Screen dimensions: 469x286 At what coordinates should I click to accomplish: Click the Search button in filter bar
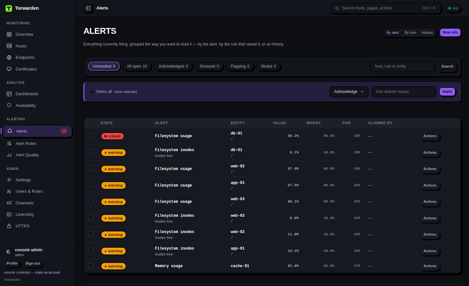tap(448, 66)
